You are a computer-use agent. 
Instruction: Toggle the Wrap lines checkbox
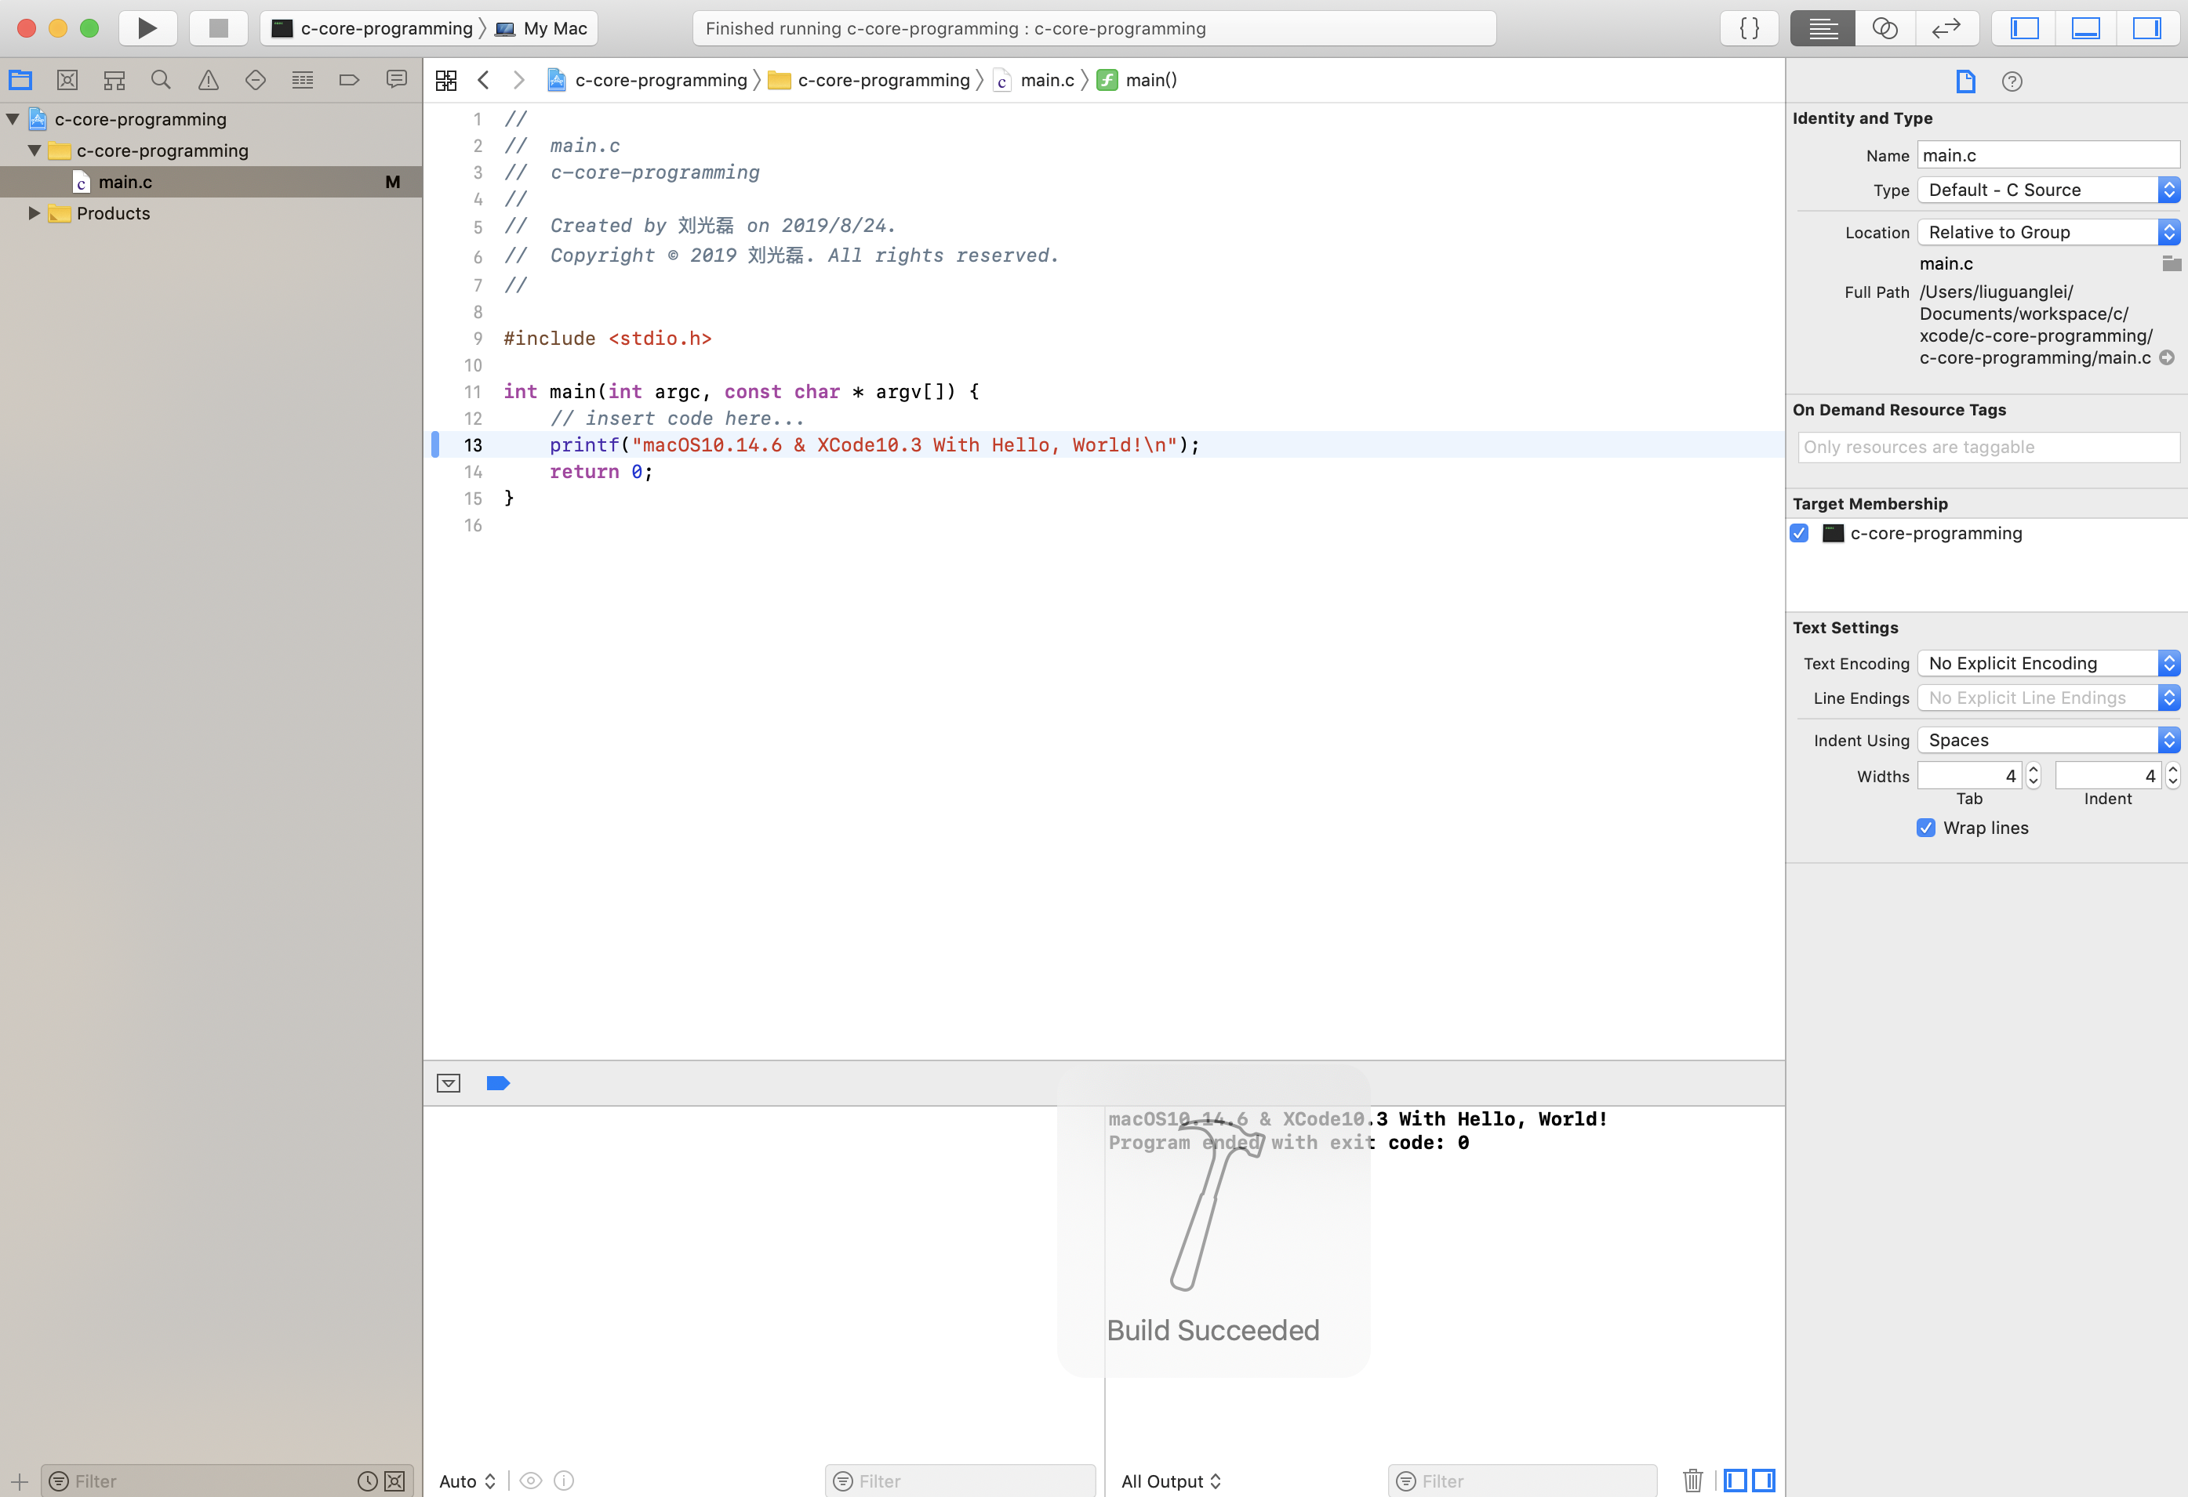tap(1926, 828)
